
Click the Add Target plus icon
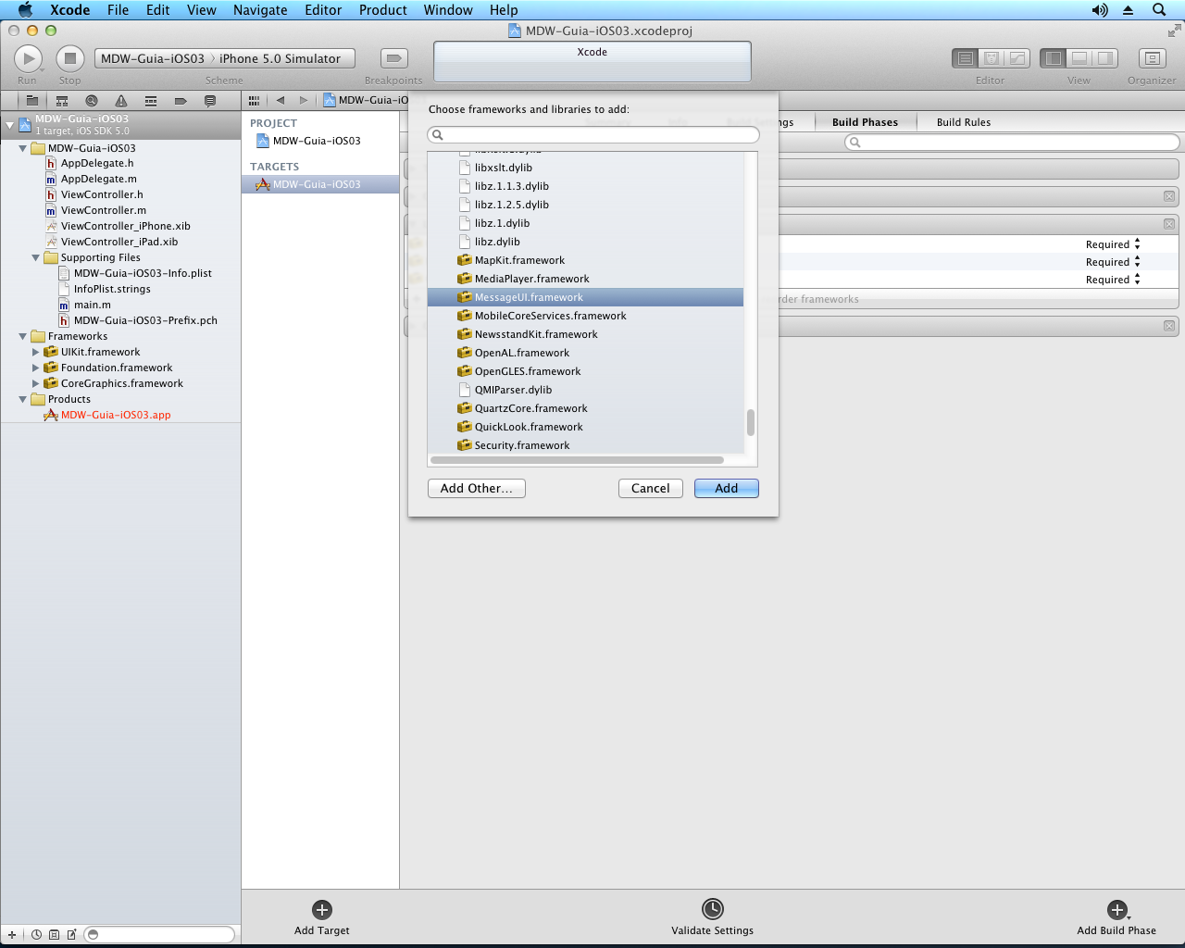point(322,910)
